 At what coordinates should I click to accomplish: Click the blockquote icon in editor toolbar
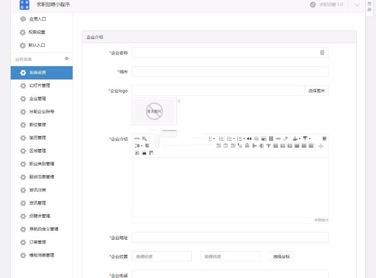click(249, 138)
